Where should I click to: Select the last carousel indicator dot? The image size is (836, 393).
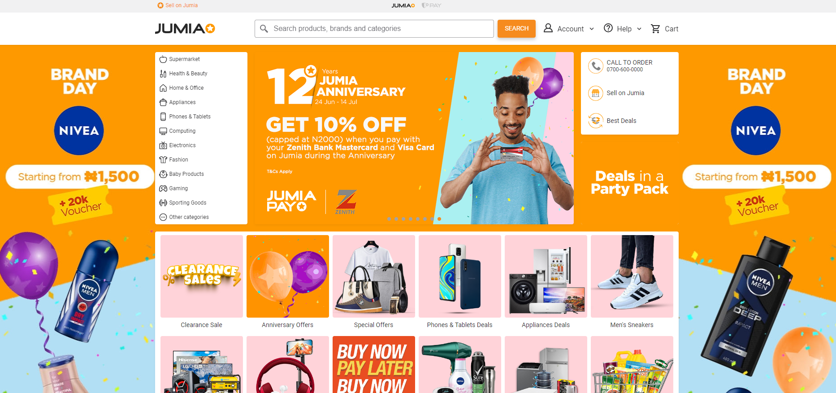click(439, 219)
